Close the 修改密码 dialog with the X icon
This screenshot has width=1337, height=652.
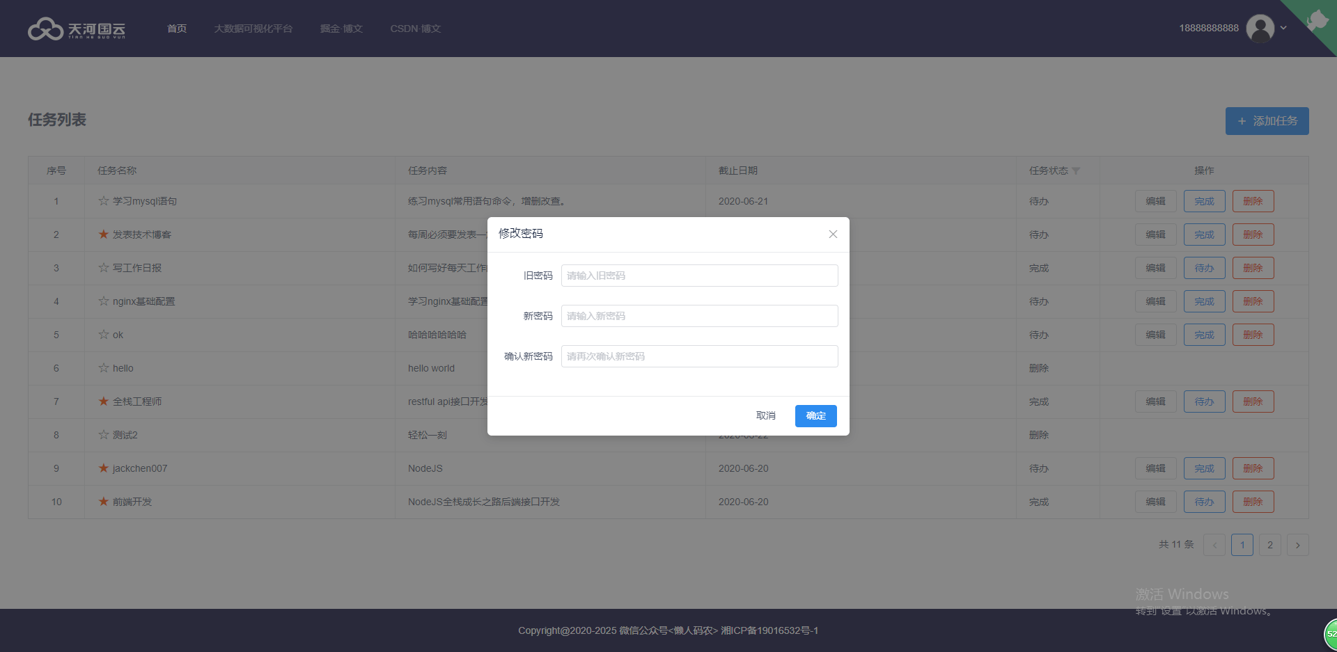pyautogui.click(x=833, y=234)
